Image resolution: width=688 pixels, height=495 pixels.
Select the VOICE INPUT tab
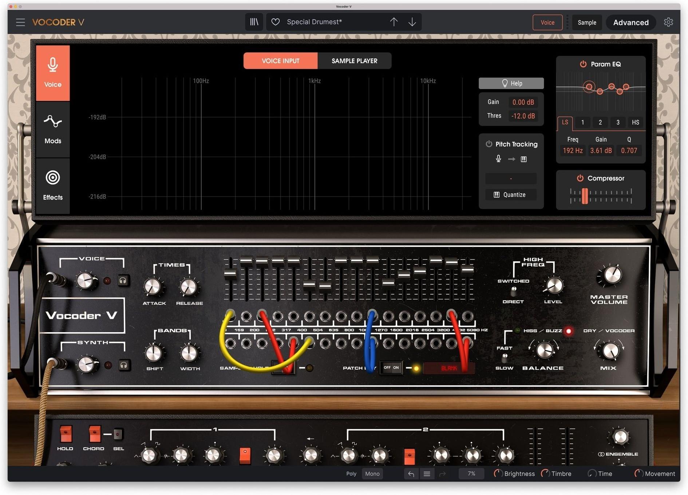click(281, 61)
